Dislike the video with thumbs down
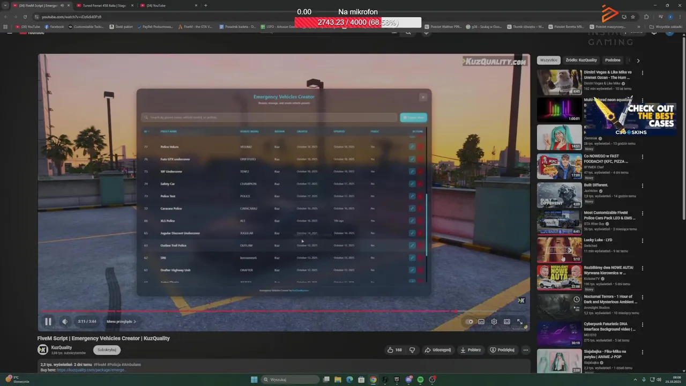 [412, 350]
